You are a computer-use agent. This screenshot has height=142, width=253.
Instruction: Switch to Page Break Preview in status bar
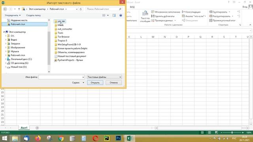point(216,133)
